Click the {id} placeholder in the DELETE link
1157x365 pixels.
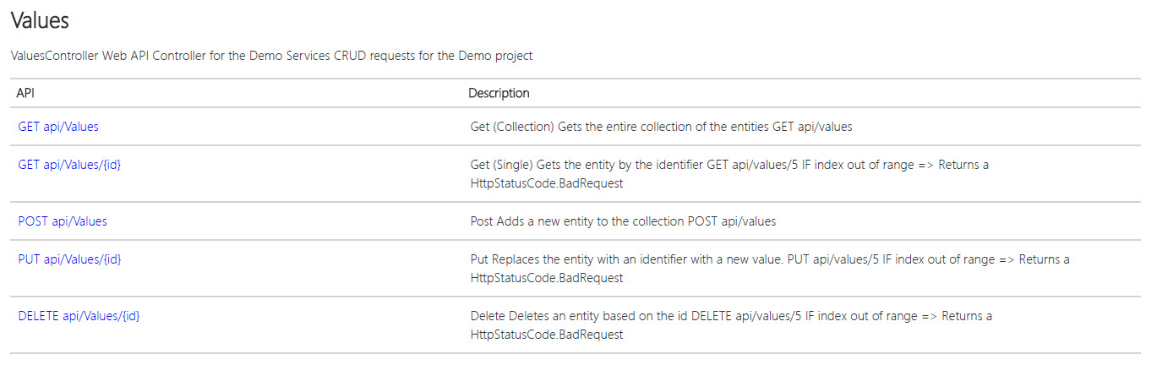(128, 316)
